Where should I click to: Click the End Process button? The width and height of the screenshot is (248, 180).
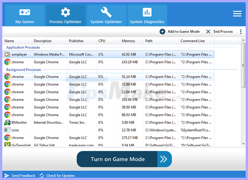click(x=219, y=32)
